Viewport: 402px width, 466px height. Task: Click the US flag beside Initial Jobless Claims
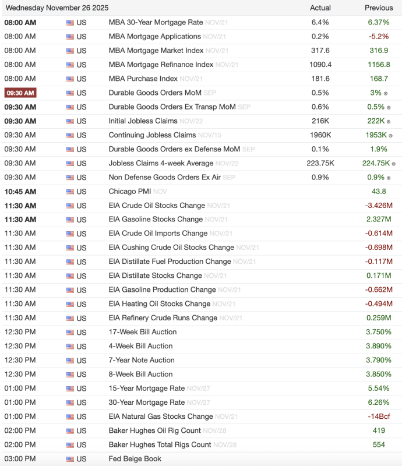click(x=70, y=121)
